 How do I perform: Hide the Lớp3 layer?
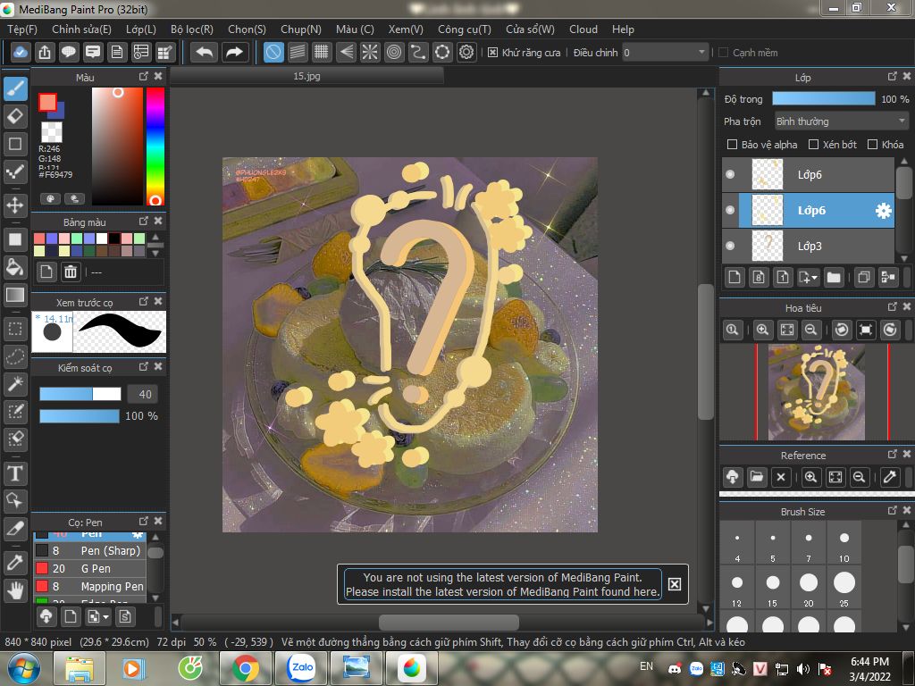(730, 246)
